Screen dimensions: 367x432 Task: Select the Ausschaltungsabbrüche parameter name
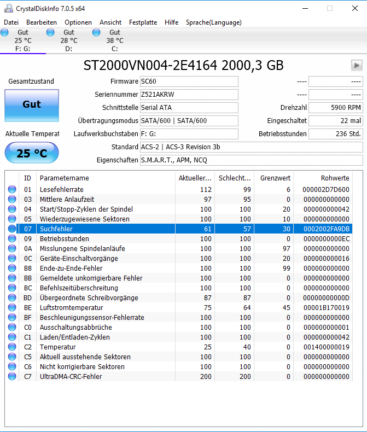(x=76, y=328)
